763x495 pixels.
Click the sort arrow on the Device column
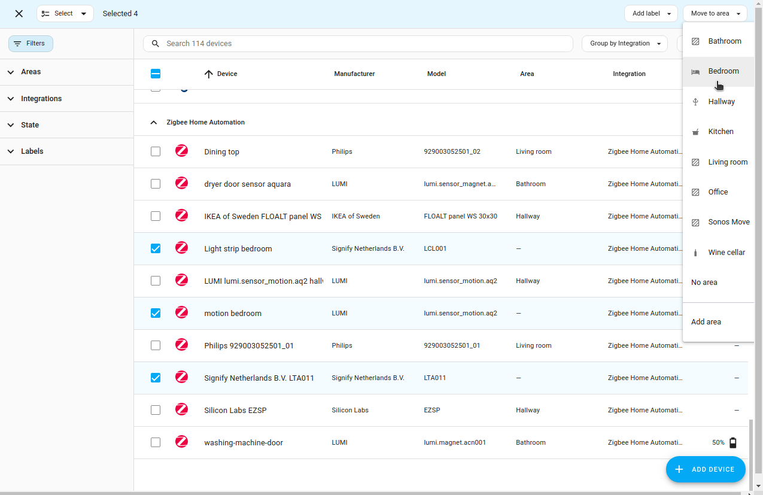pyautogui.click(x=208, y=74)
